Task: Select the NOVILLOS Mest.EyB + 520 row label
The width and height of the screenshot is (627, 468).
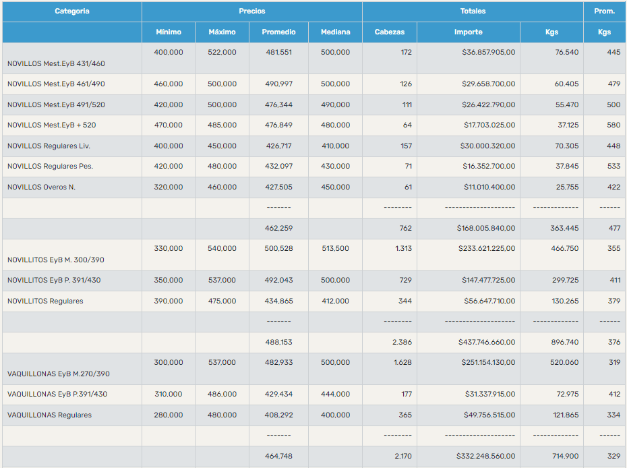Action: 51,125
